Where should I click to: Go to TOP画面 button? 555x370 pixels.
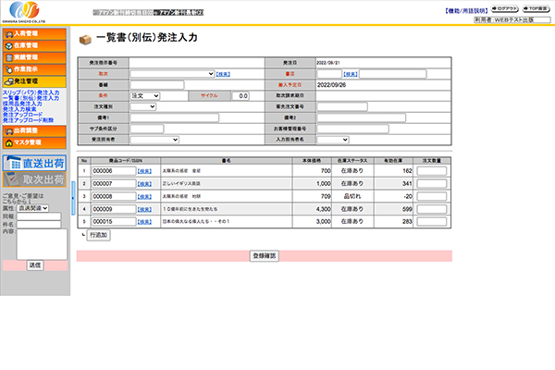tap(536, 8)
